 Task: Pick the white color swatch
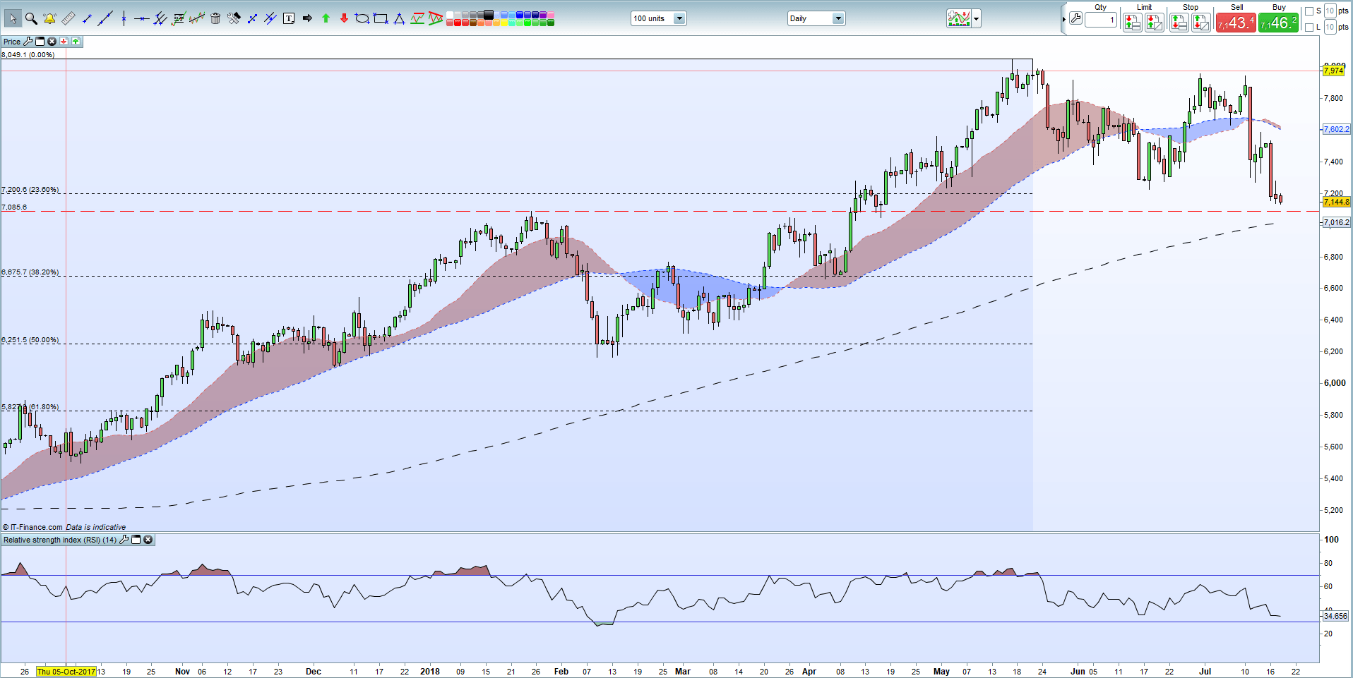point(449,15)
